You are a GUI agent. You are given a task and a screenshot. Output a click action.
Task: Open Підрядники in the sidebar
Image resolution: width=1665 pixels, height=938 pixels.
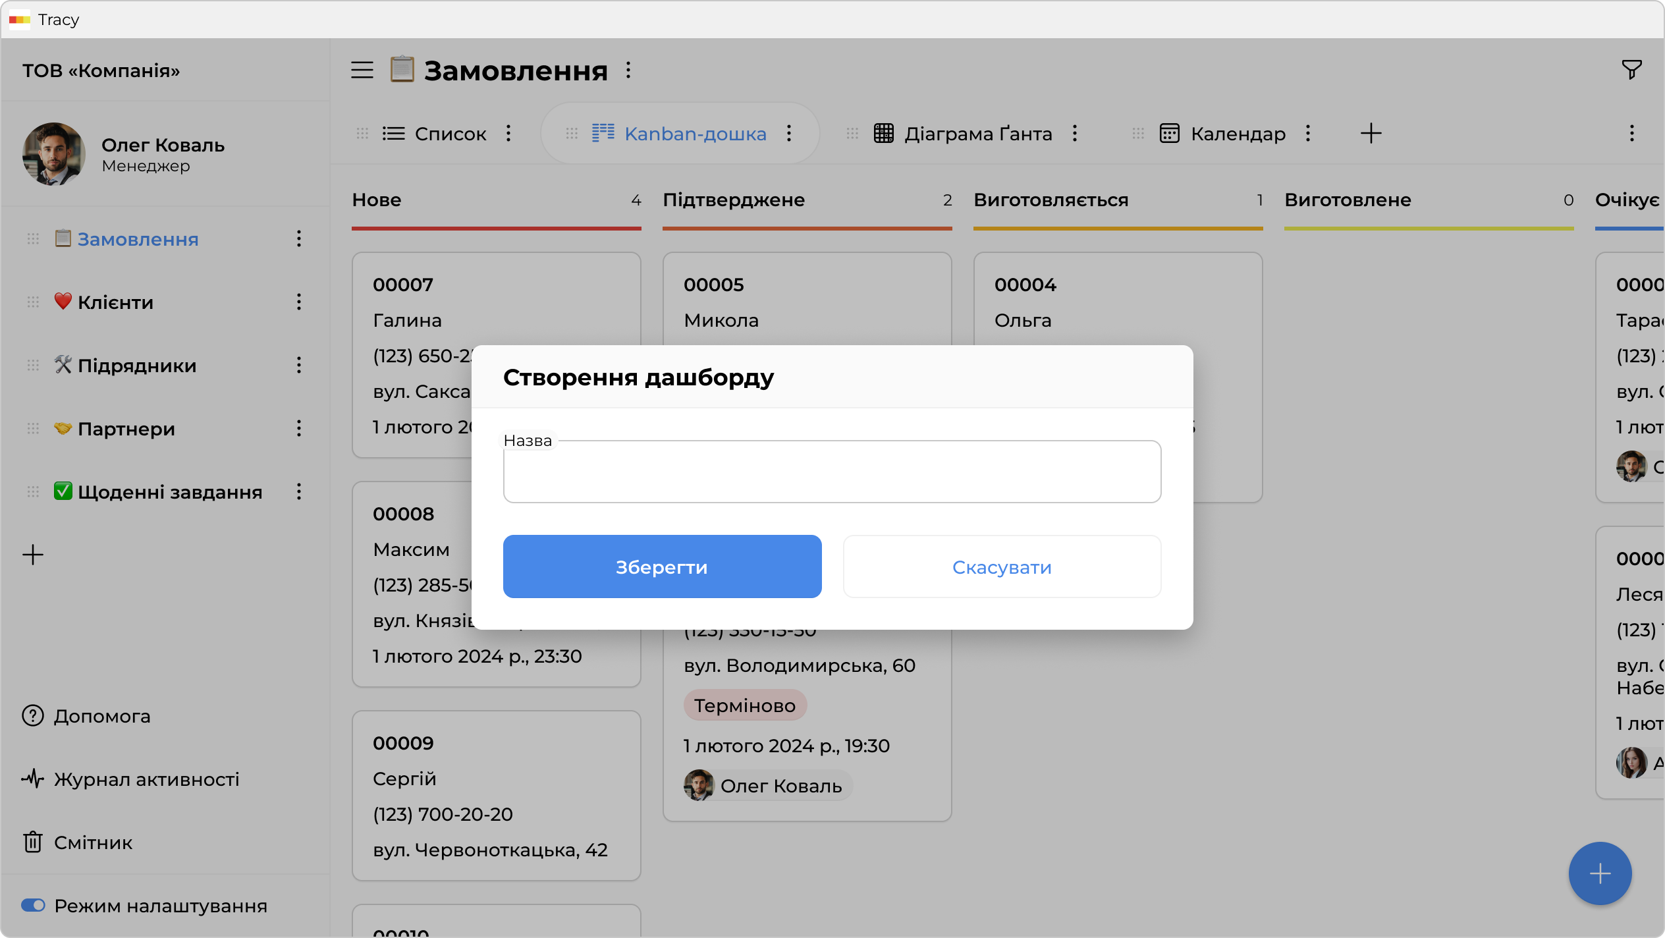pos(137,366)
